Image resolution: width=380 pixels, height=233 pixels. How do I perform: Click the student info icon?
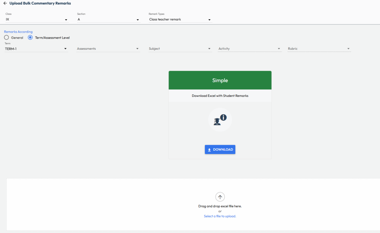pyautogui.click(x=220, y=119)
